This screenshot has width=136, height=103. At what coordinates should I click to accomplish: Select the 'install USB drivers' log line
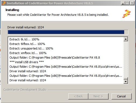(27, 62)
